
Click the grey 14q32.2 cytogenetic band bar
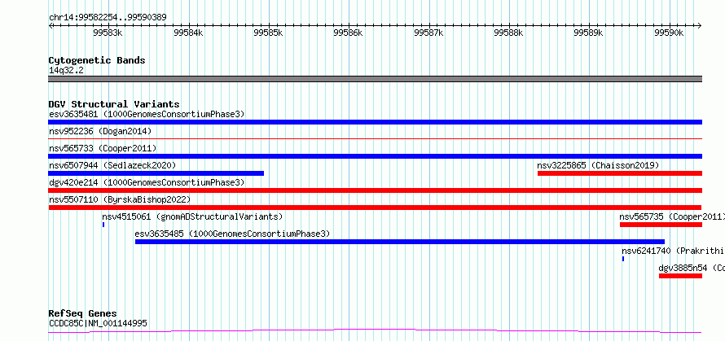[375, 79]
